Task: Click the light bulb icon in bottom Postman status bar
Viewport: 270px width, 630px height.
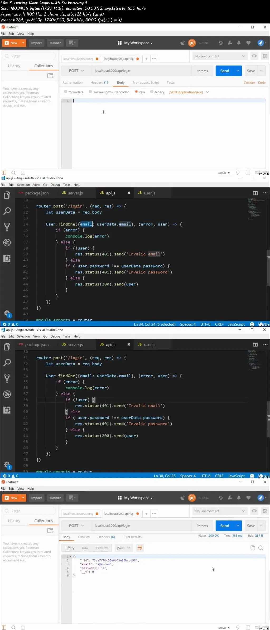Action: [x=238, y=628]
